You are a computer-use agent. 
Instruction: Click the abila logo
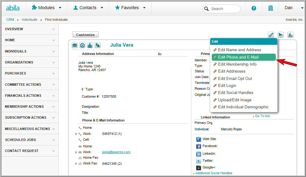pos(13,8)
